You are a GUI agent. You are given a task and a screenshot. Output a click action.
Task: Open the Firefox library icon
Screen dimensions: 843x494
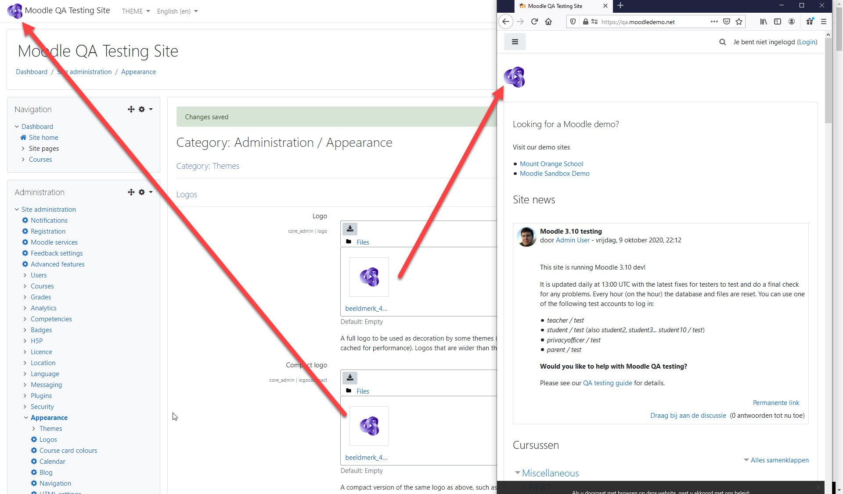click(764, 21)
